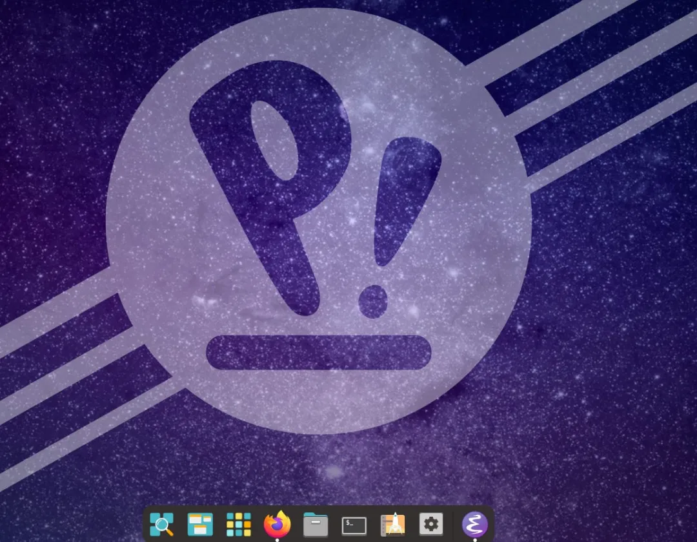The width and height of the screenshot is (697, 542).
Task: Open the Workspaces overview dock icon
Action: [200, 524]
